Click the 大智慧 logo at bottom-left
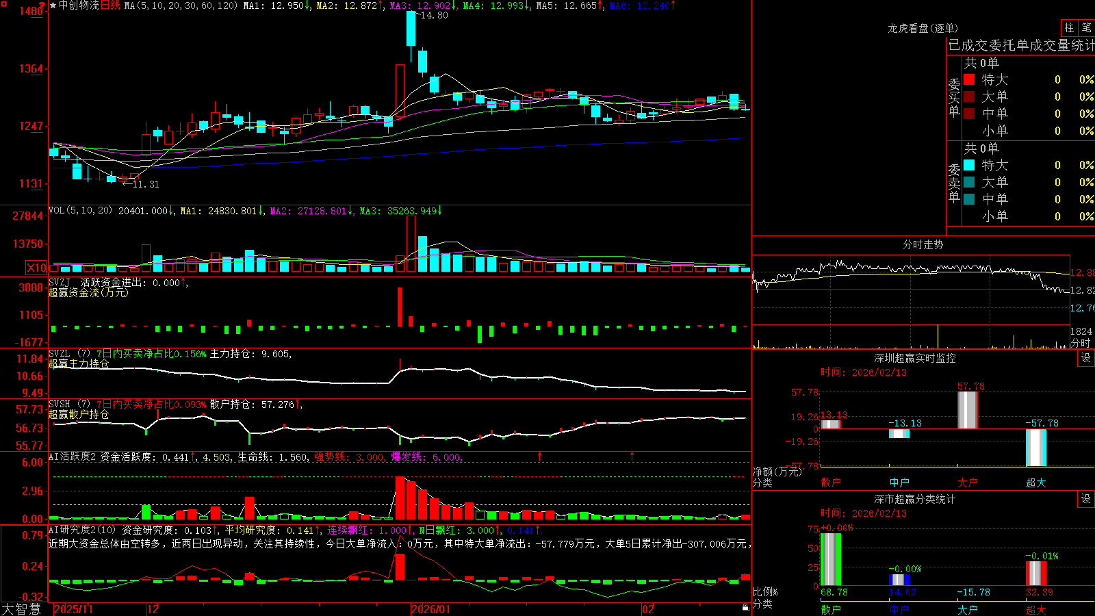 coord(21,609)
